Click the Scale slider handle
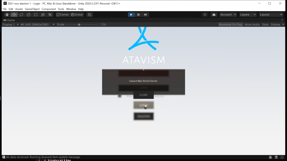The height and width of the screenshot is (161, 287). 79,25
